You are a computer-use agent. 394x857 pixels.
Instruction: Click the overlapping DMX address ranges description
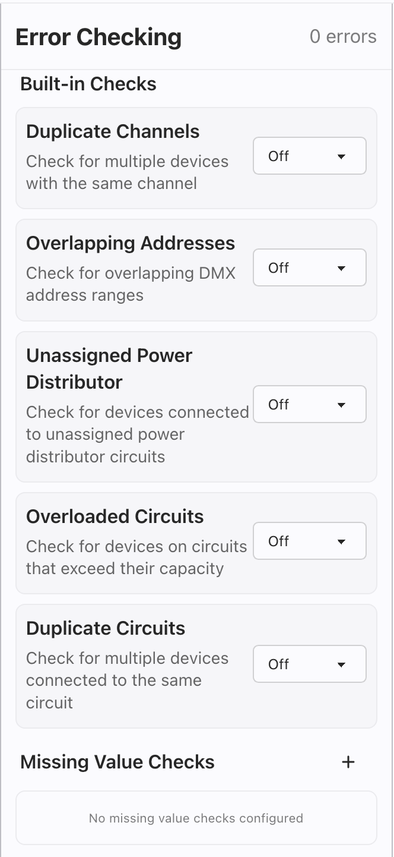pyautogui.click(x=131, y=284)
